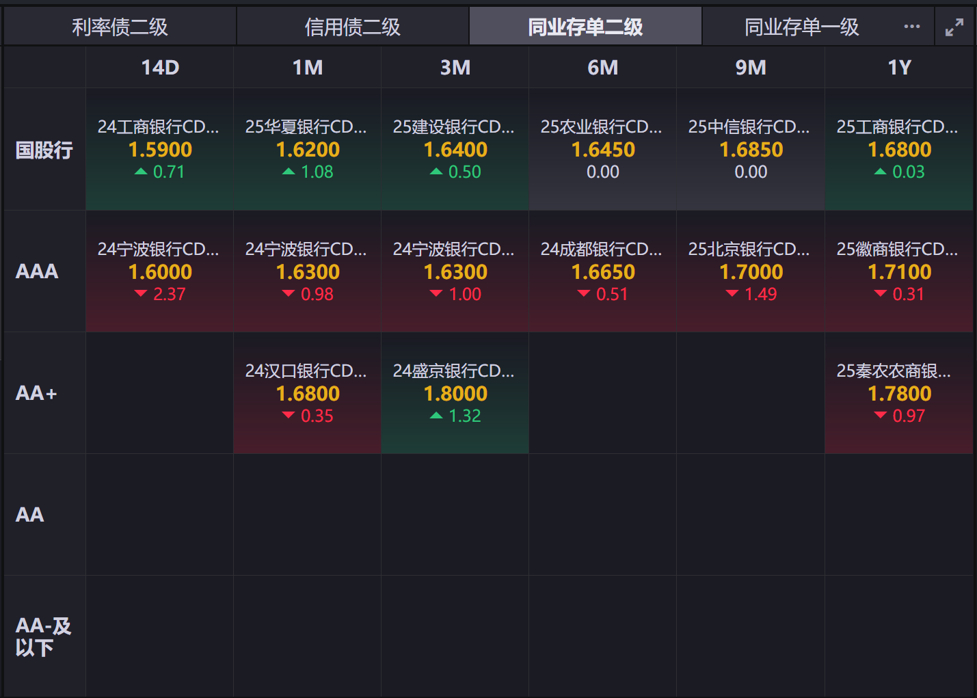Open 25工商银行CD cell at 1.6800

click(899, 150)
